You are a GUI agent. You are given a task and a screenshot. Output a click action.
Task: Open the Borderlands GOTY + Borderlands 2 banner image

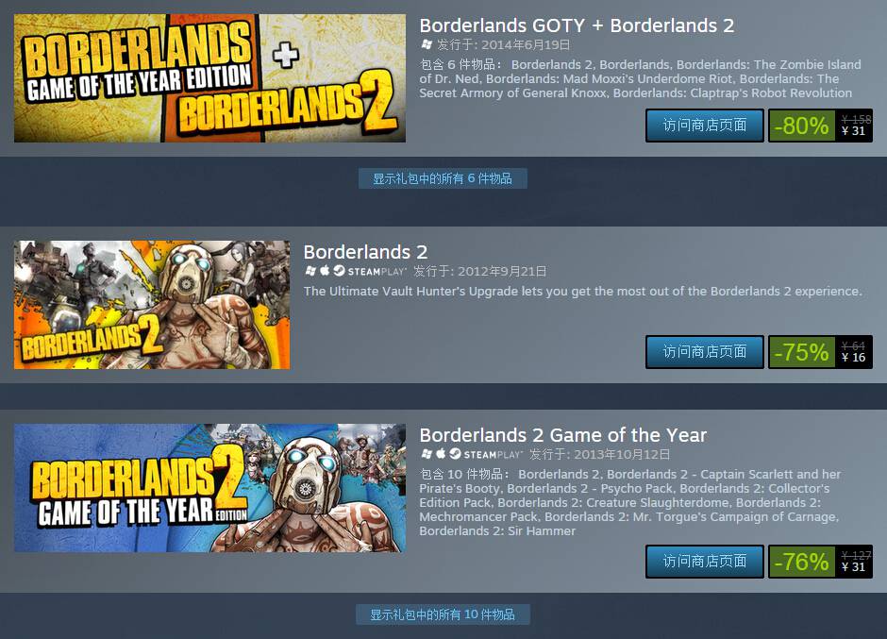pyautogui.click(x=209, y=78)
